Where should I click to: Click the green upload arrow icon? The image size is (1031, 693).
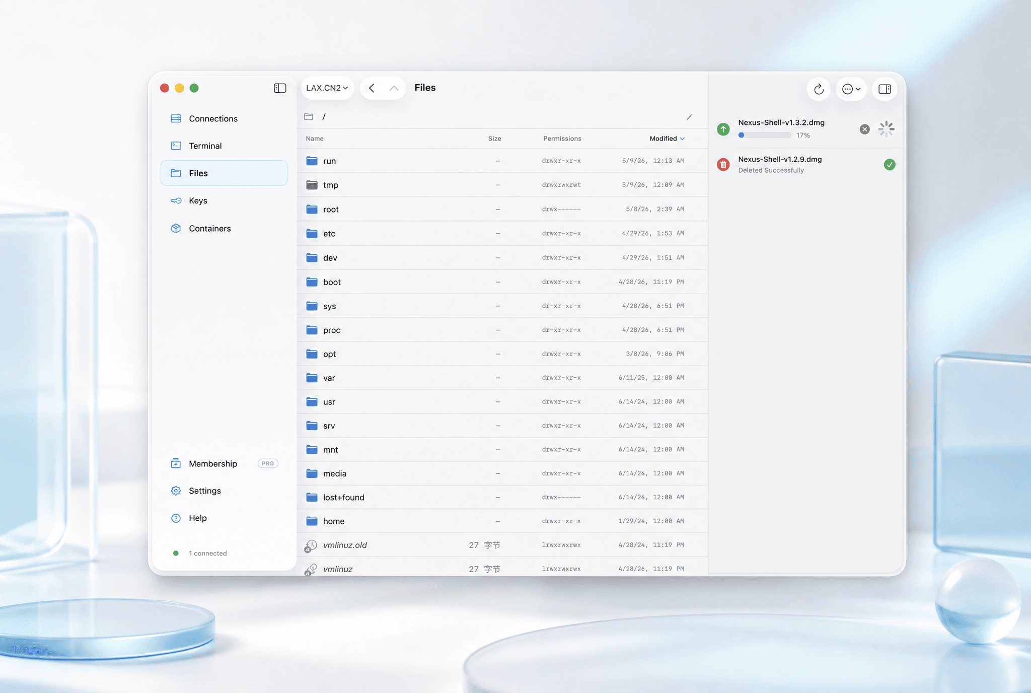coord(723,129)
